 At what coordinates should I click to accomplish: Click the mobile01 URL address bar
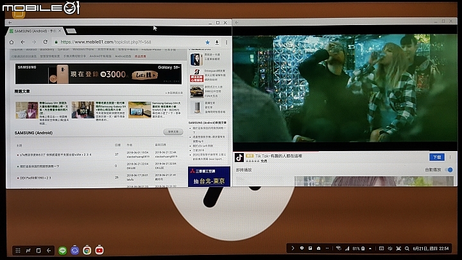pyautogui.click(x=130, y=42)
